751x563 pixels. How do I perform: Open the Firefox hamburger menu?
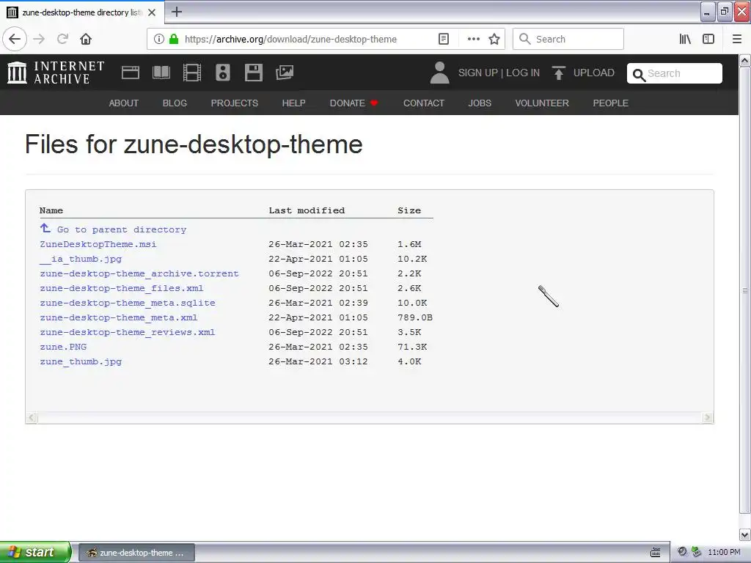(x=736, y=39)
